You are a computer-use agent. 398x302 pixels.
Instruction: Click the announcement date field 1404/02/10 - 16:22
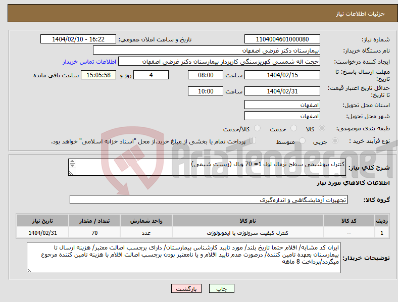78,39
